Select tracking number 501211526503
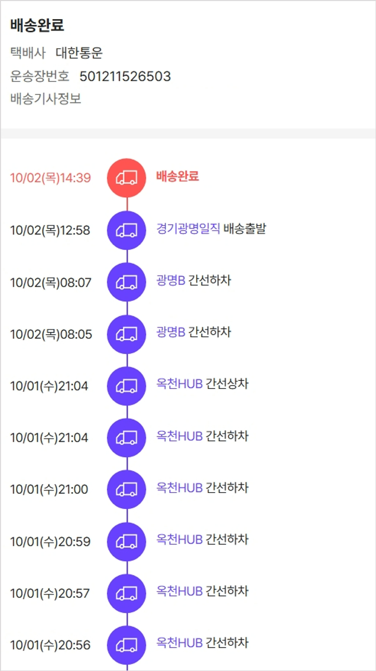This screenshot has height=671, width=376. 125,76
